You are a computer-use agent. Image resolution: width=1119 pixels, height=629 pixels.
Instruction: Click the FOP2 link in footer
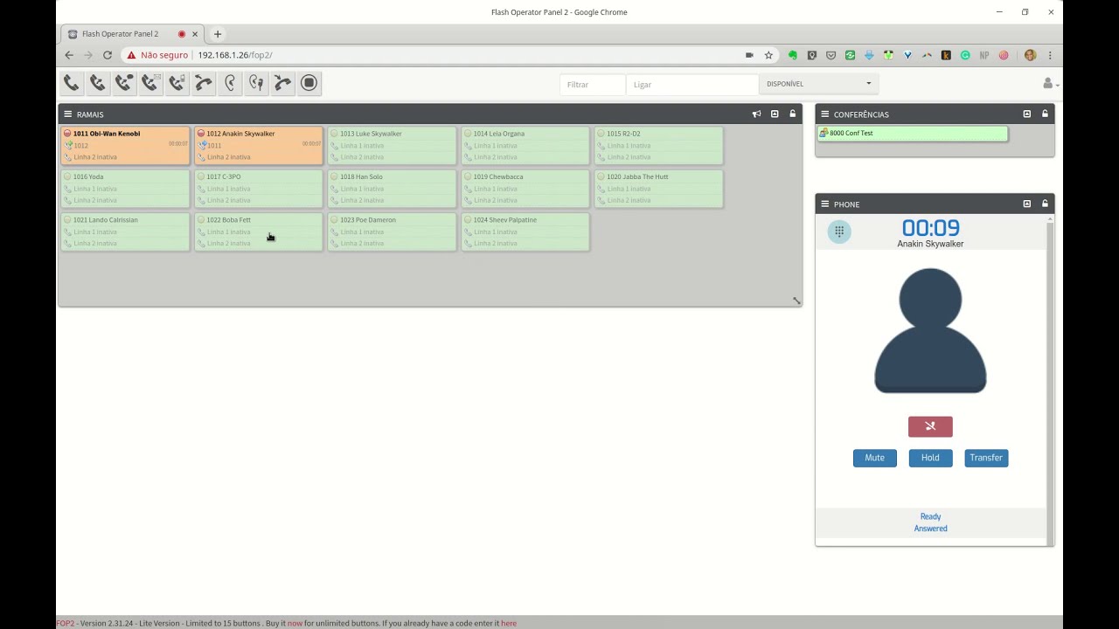click(66, 624)
